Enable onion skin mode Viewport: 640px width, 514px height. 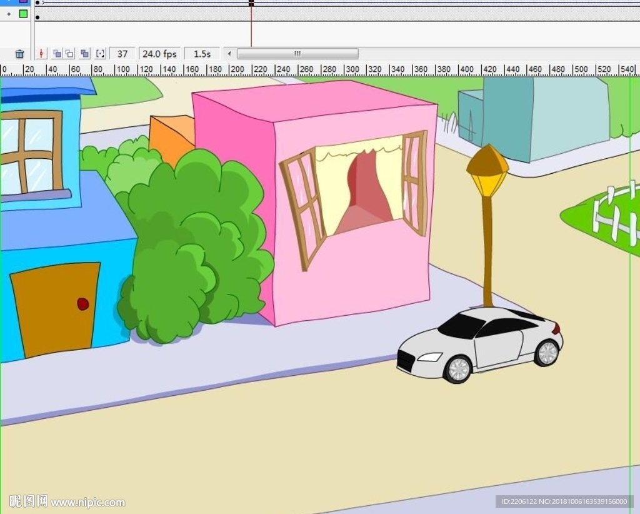click(x=57, y=54)
